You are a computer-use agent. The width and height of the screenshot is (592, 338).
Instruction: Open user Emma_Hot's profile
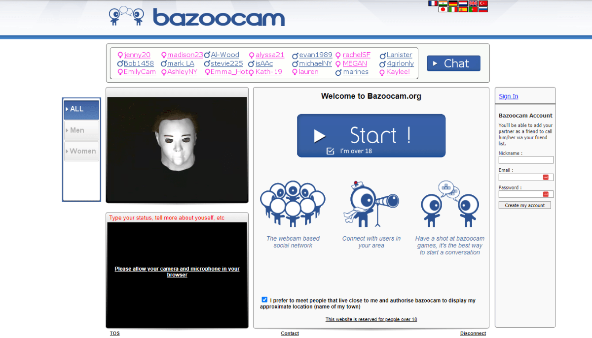229,72
